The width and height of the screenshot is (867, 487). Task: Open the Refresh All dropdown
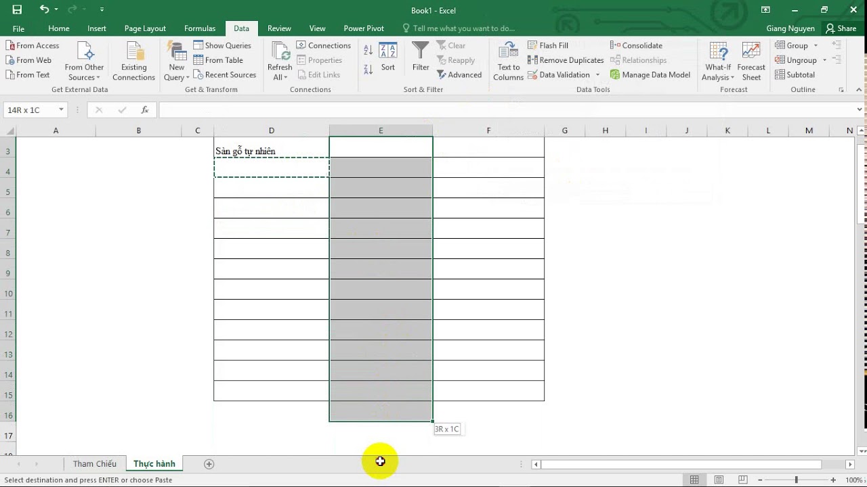[279, 62]
